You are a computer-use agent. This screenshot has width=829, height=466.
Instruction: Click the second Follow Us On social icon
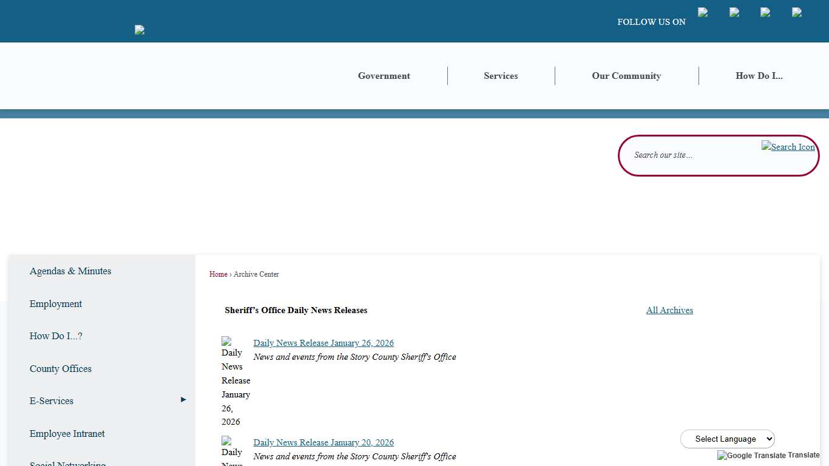coord(734,12)
